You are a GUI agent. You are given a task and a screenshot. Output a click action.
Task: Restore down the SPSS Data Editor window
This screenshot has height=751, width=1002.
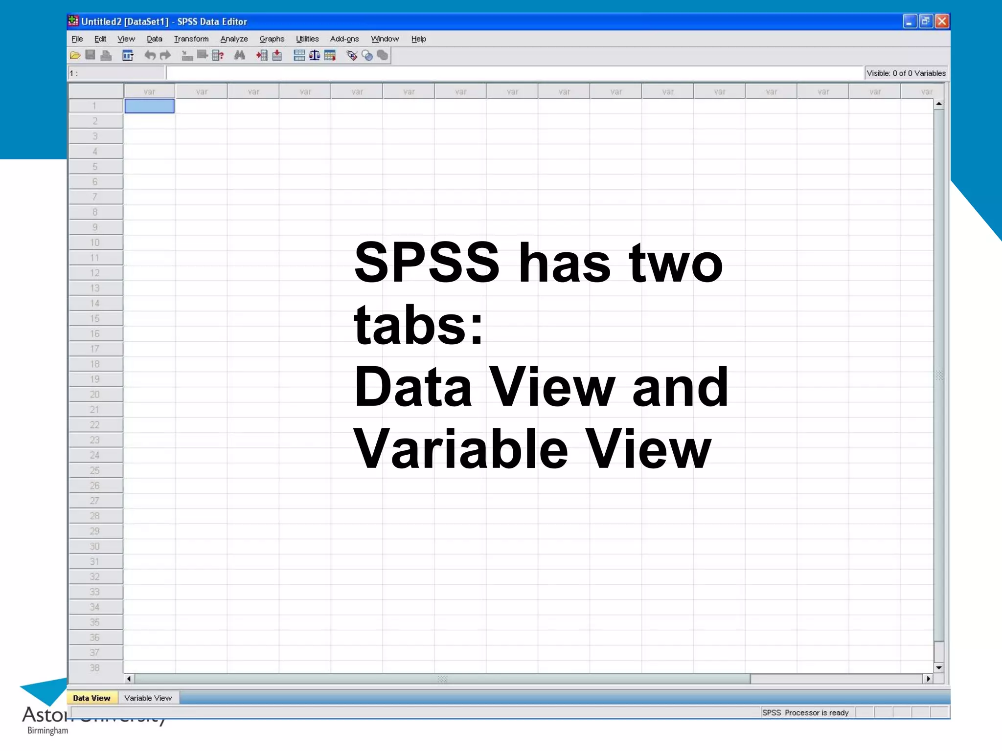pos(926,22)
